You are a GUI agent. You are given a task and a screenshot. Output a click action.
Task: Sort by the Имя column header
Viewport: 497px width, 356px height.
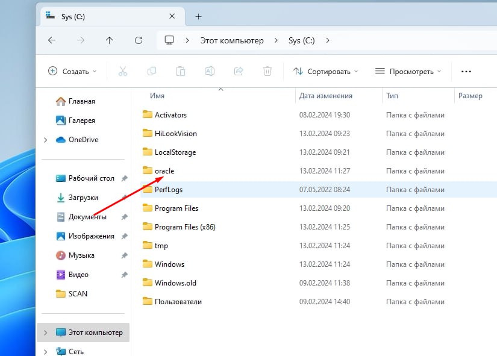157,96
